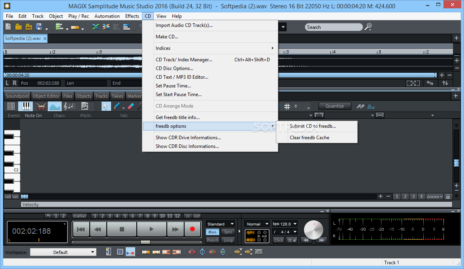Expand the save icon dropdown arrow
The image size is (464, 269).
[x=47, y=29]
